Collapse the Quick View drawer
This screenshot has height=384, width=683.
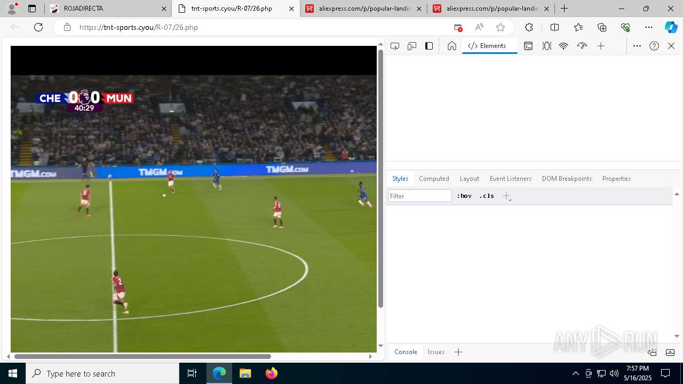[x=670, y=352]
